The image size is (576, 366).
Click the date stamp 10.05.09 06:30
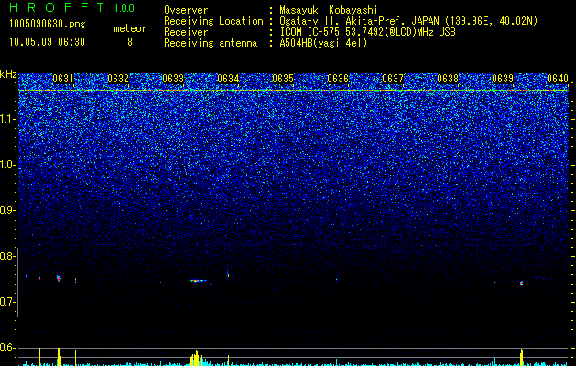pos(47,42)
